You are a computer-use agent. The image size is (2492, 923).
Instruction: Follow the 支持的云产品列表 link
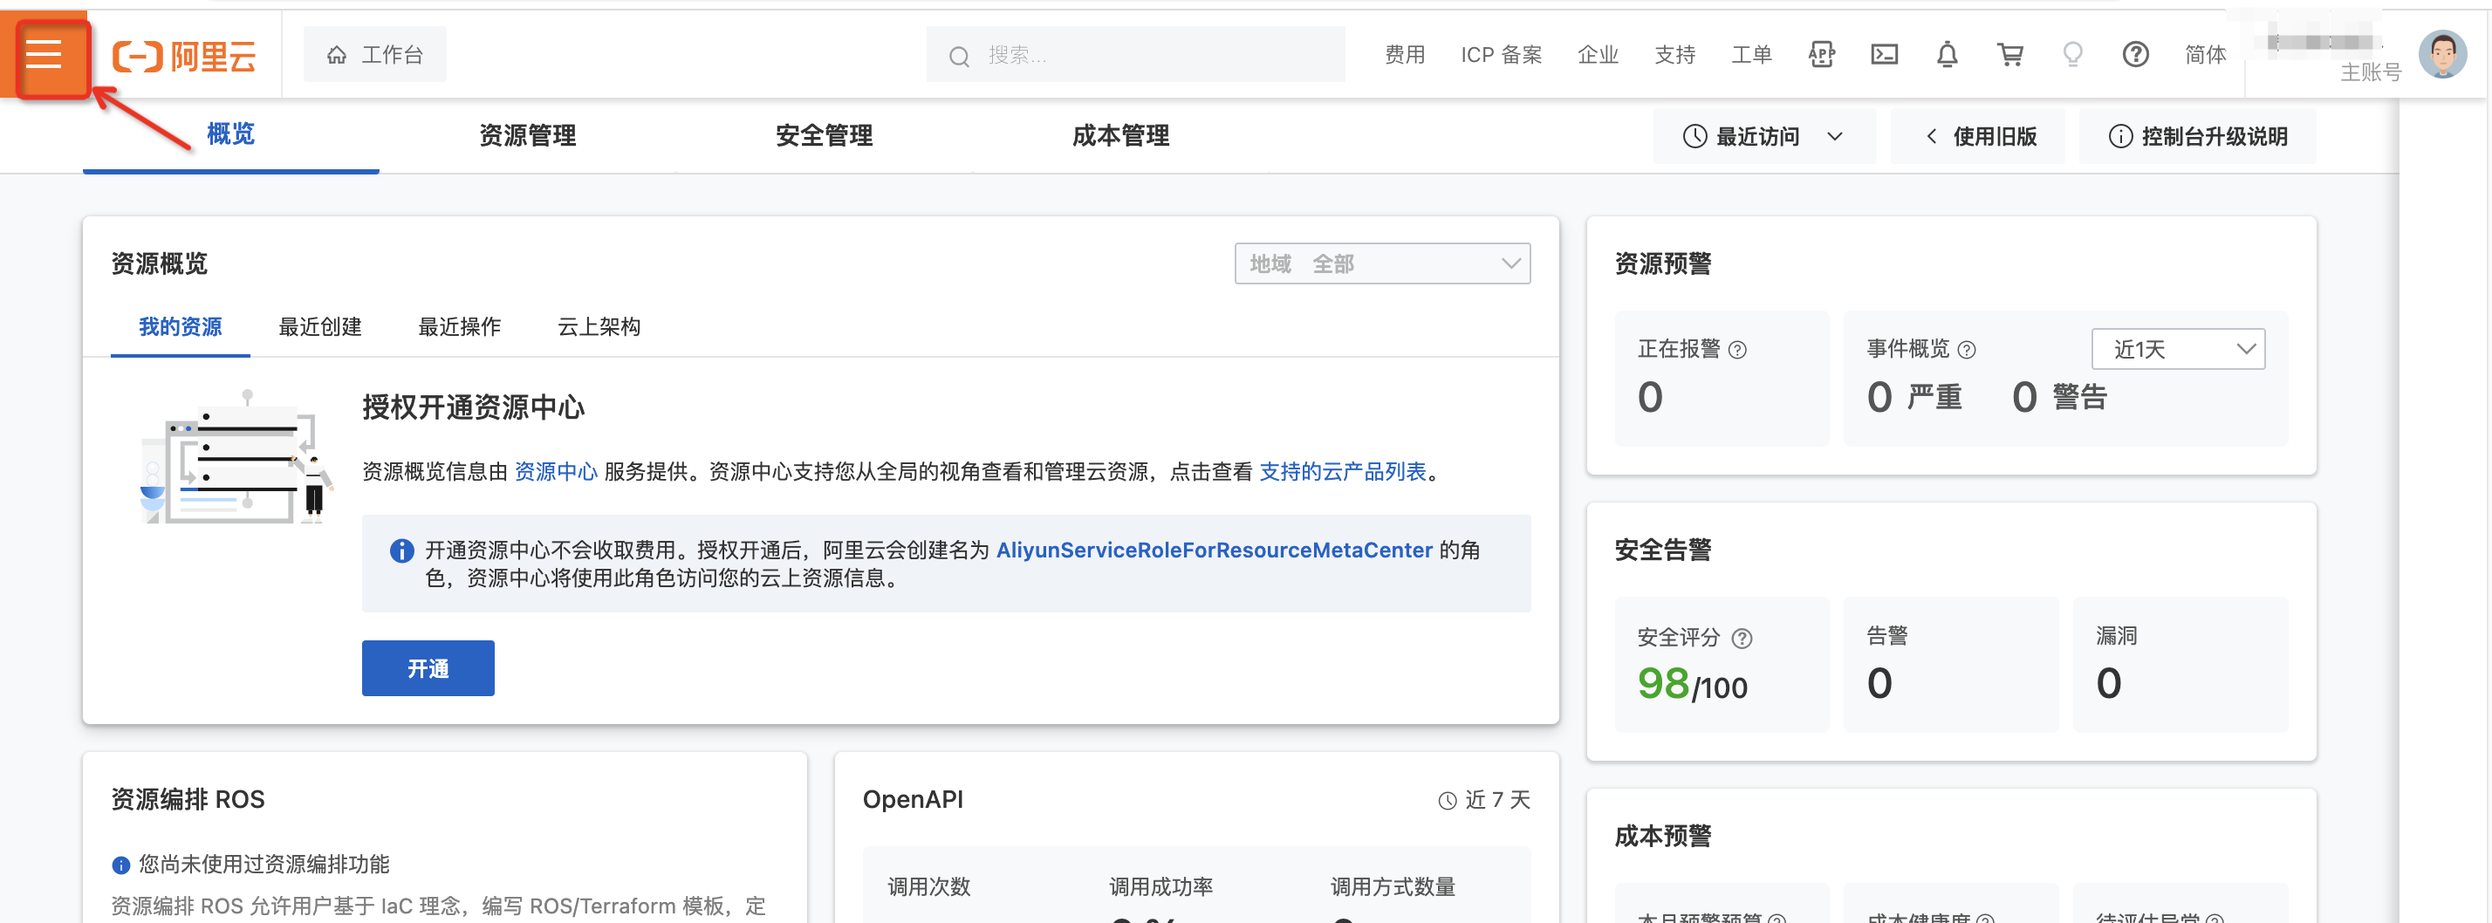[1343, 471]
